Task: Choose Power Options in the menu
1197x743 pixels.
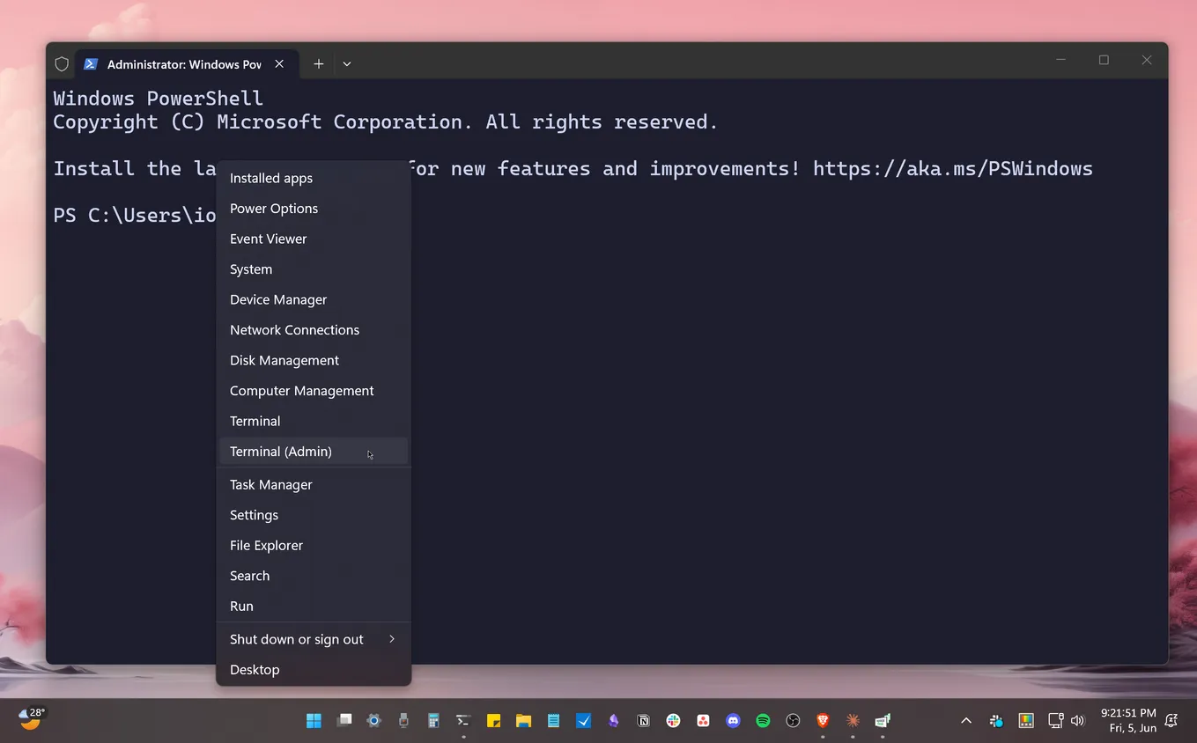Action: tap(314, 209)
